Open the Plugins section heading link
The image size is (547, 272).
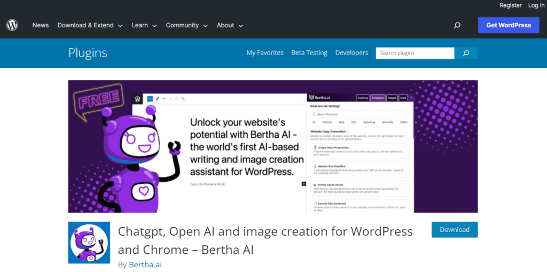coord(88,53)
